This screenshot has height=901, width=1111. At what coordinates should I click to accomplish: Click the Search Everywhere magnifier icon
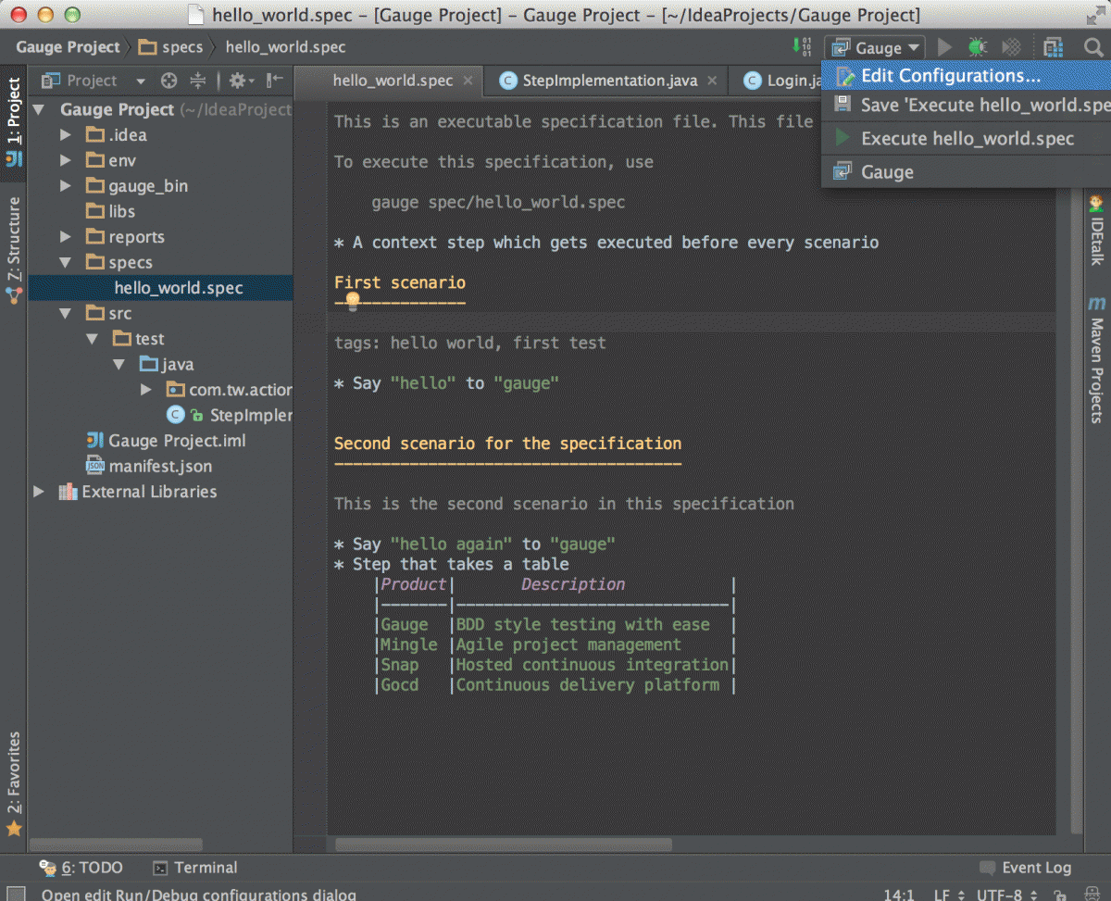click(x=1092, y=47)
